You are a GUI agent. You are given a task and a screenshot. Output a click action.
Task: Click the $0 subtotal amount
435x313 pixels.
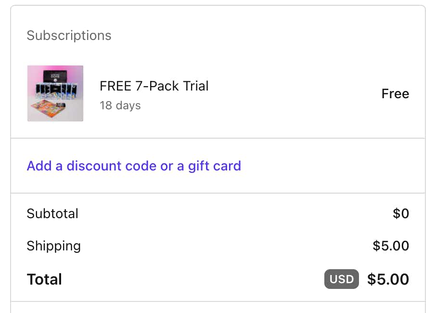pyautogui.click(x=401, y=214)
